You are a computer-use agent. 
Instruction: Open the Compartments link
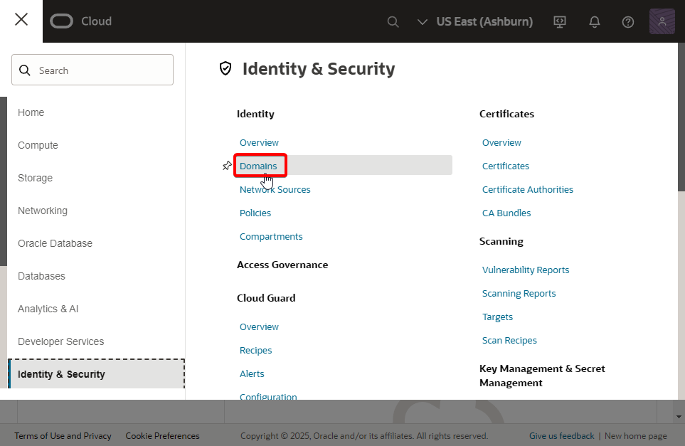tap(271, 236)
